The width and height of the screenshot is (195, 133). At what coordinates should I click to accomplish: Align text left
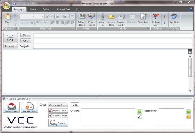[x=53, y=23]
